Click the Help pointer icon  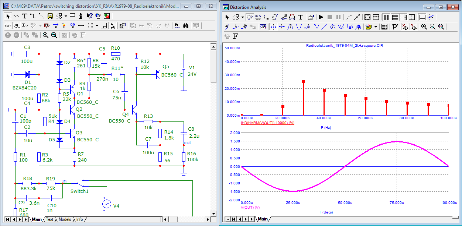point(89,16)
